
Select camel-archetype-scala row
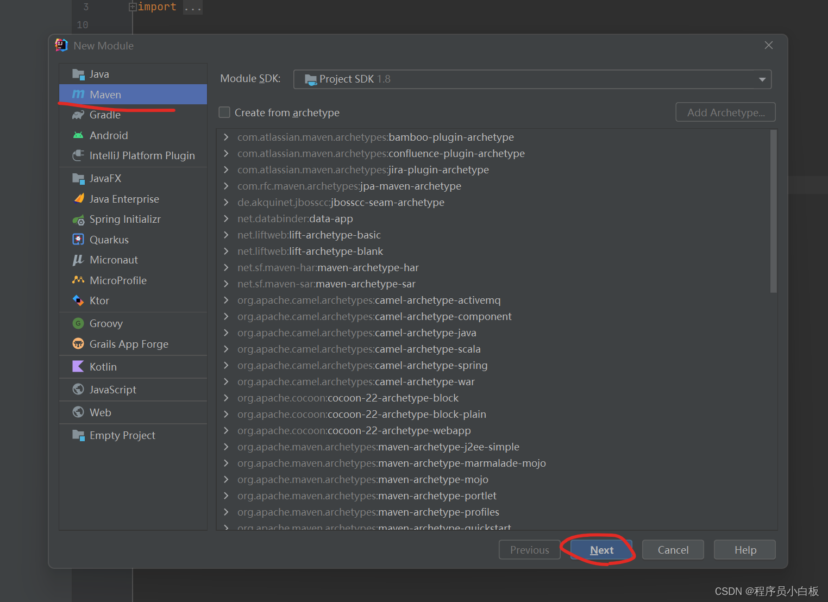[x=493, y=349]
